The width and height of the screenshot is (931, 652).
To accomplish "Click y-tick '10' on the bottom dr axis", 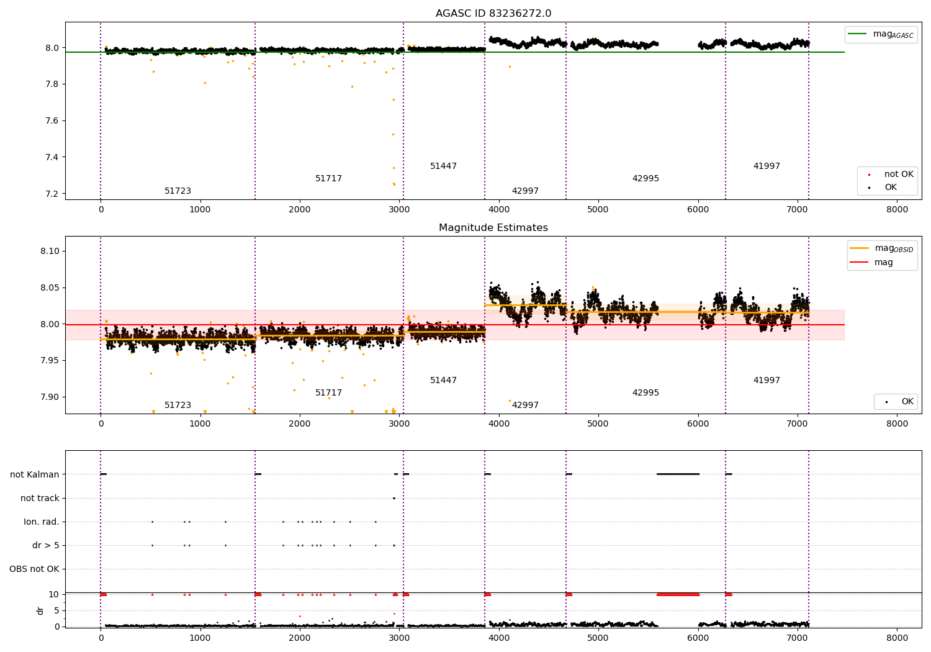I will pyautogui.click(x=54, y=595).
